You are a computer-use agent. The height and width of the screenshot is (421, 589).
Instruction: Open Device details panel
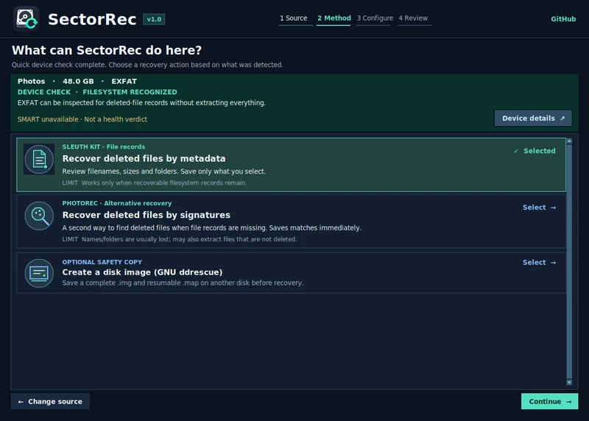click(x=533, y=118)
